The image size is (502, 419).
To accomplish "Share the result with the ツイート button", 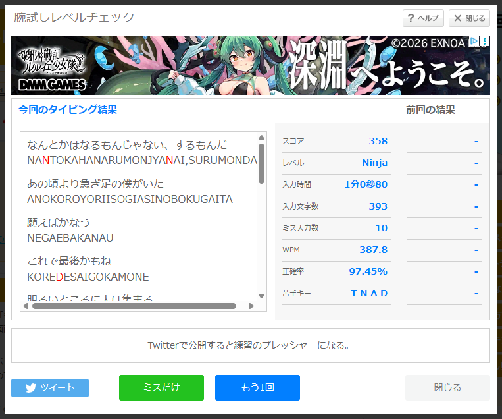I will tap(50, 388).
